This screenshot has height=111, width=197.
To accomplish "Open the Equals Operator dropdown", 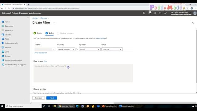I will tap(90, 49).
